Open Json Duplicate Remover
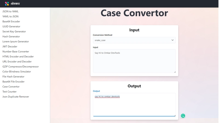Screen dimensions: 219x123 (x=16, y=97)
